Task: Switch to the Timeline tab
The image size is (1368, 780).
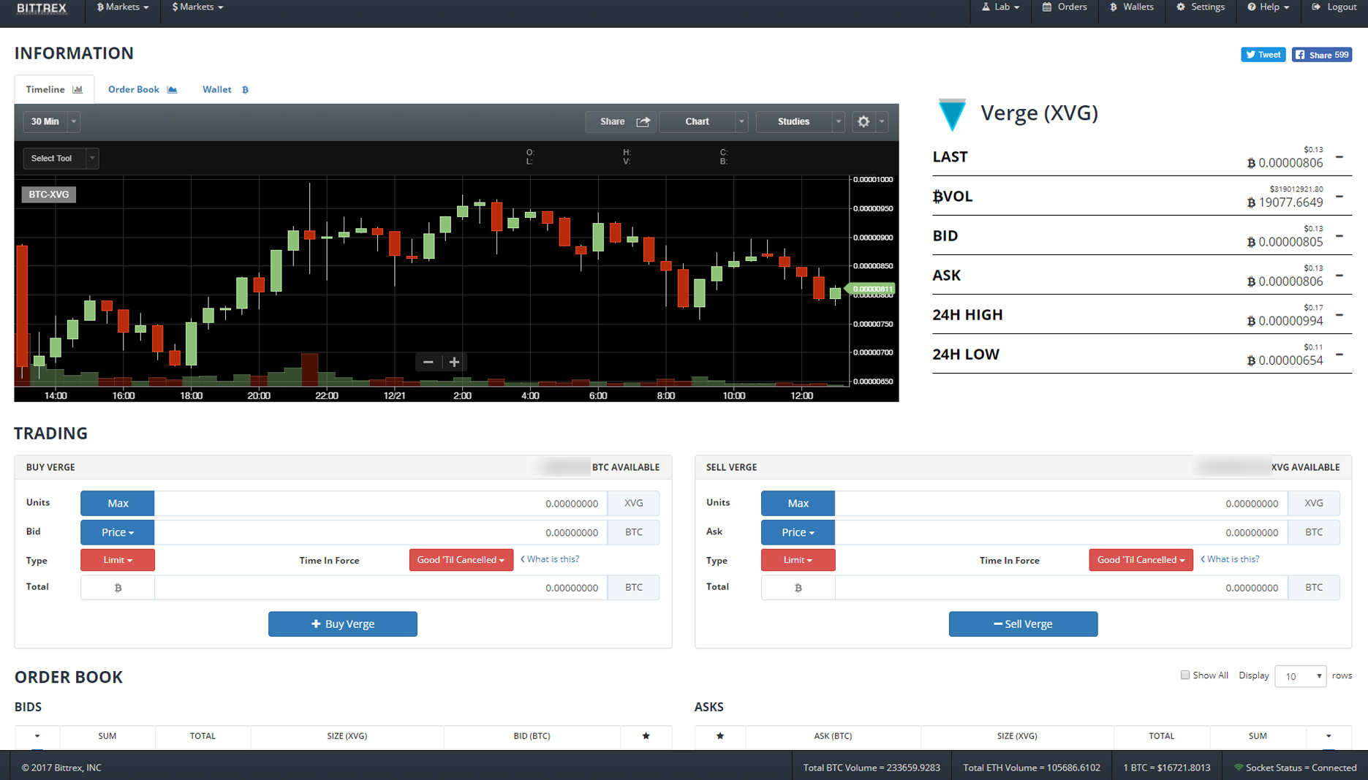Action: coord(54,89)
